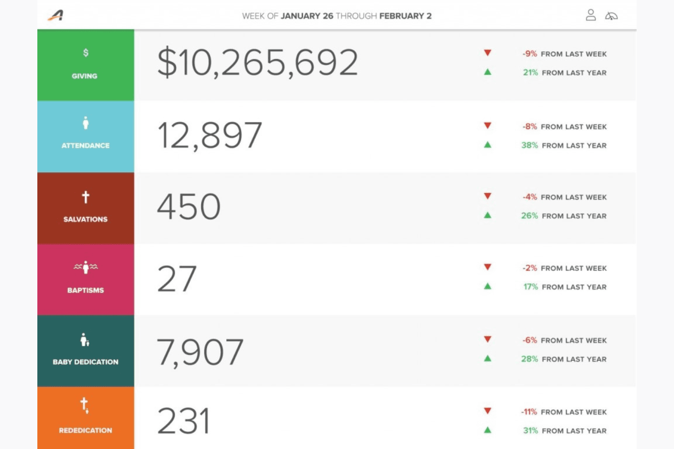The width and height of the screenshot is (674, 449).
Task: Click the cross icon above Salvations
Action: [86, 197]
